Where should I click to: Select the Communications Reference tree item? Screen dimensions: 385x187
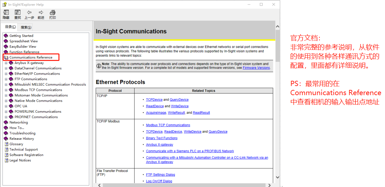point(31,57)
